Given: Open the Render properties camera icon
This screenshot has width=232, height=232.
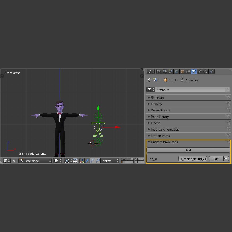Looking at the screenshot, I should pos(159,72).
